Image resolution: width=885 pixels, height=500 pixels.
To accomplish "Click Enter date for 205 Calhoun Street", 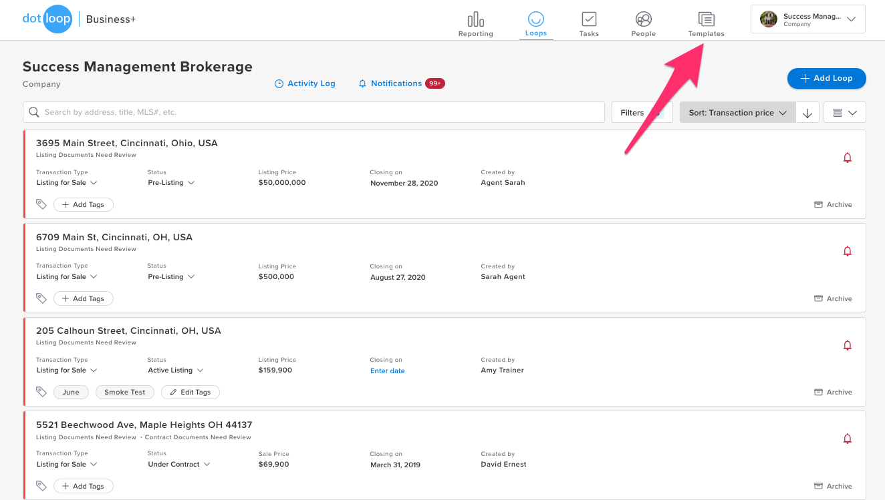I will tap(388, 371).
